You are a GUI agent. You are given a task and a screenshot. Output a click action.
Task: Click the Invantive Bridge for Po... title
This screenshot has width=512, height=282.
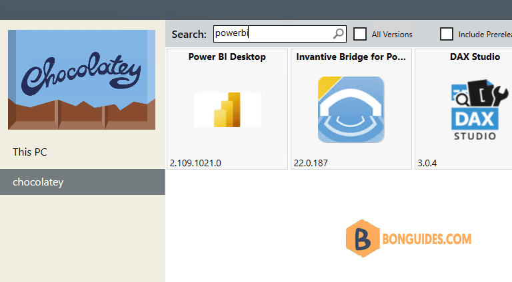(351, 57)
